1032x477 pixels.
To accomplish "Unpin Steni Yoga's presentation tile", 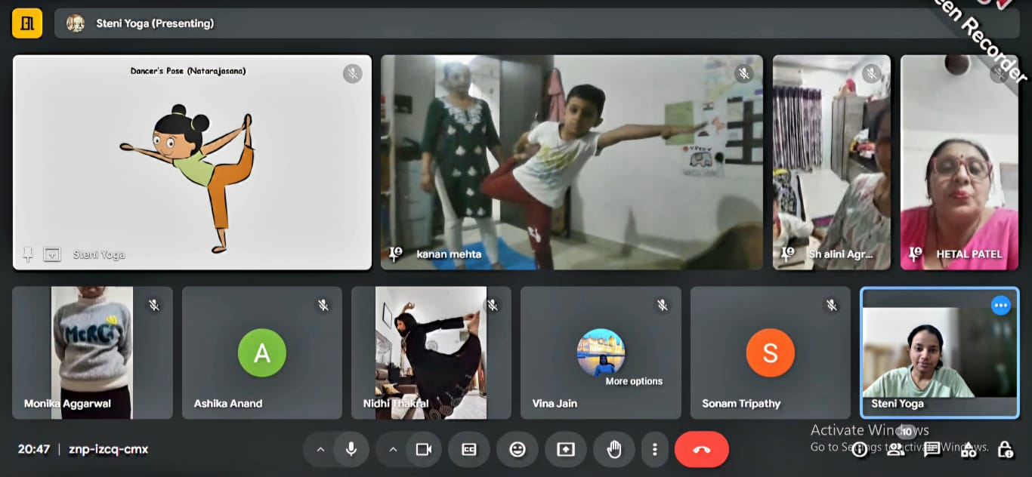I will click(x=27, y=254).
